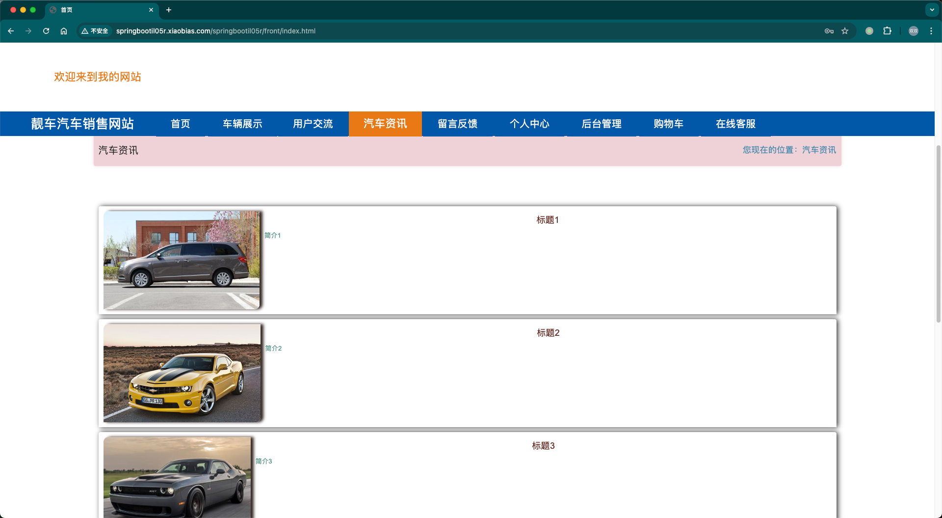This screenshot has width=942, height=518.
Task: Select the 首页 browser tab
Action: coord(102,10)
